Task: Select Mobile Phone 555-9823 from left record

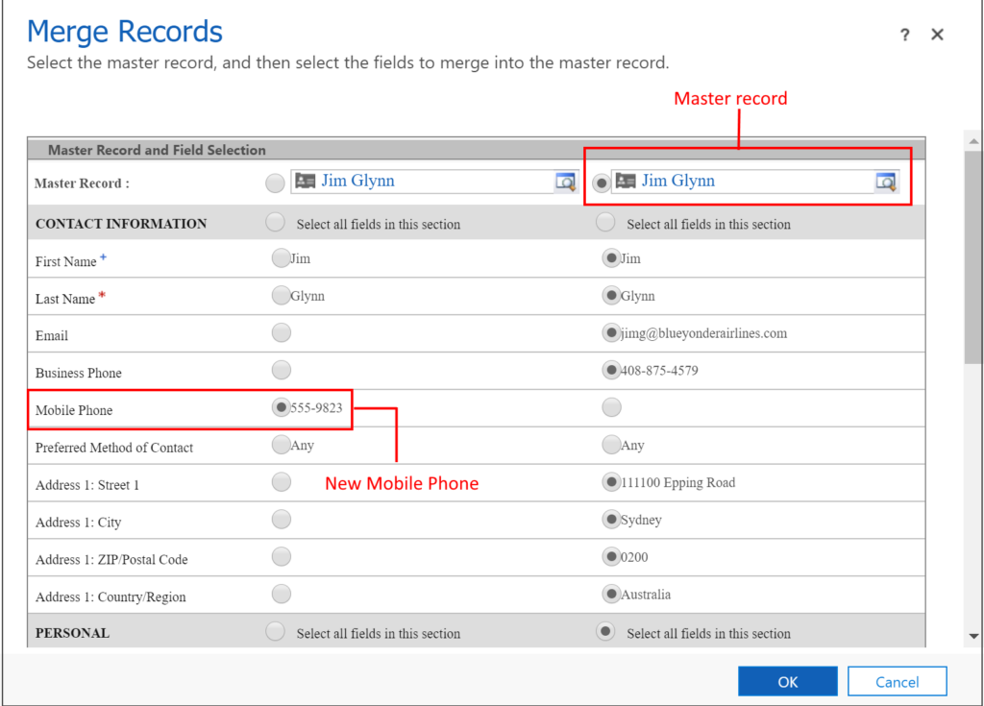Action: coord(281,405)
